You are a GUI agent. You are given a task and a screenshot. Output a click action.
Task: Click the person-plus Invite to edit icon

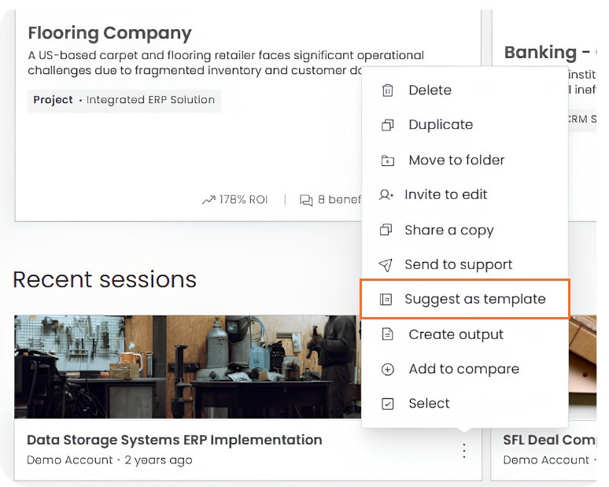tap(386, 194)
